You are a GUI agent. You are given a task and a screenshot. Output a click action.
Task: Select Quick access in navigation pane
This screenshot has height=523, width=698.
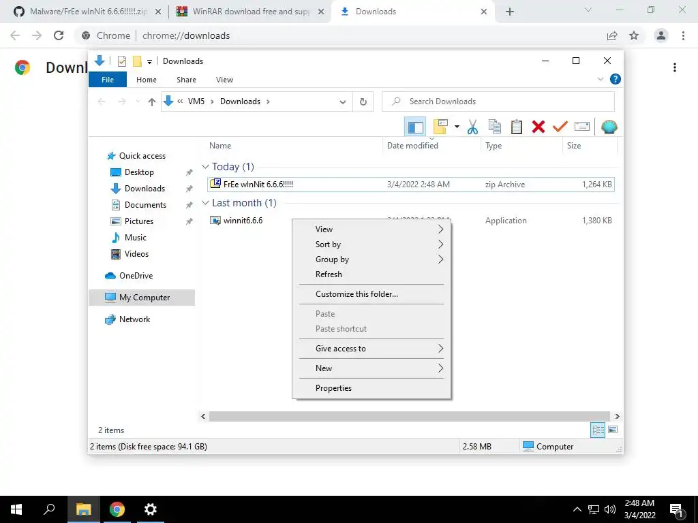[x=142, y=156]
